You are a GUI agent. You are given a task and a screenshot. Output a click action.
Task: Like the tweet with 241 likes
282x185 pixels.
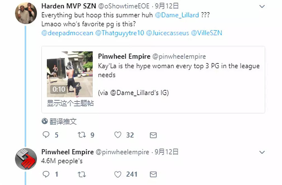[x=118, y=174]
